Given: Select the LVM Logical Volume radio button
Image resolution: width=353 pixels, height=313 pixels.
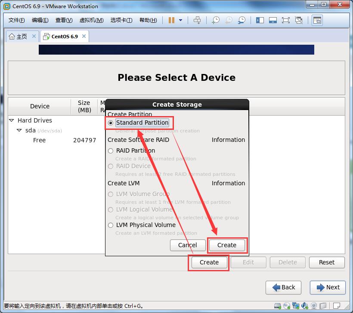Looking at the screenshot, I should (x=111, y=210).
